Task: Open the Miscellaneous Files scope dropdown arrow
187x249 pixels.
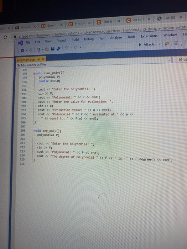Action: (x=170, y=60)
